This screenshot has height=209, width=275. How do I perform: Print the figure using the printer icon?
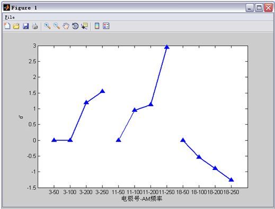[x=35, y=26]
